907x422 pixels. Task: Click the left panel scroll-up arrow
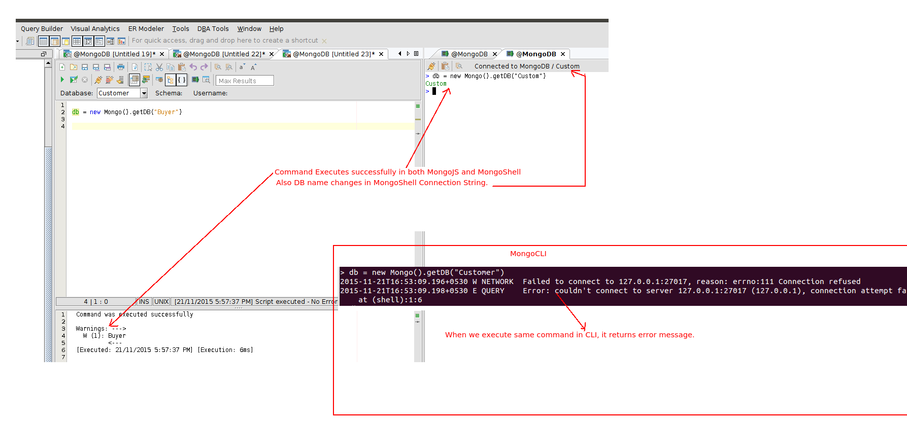click(x=48, y=63)
